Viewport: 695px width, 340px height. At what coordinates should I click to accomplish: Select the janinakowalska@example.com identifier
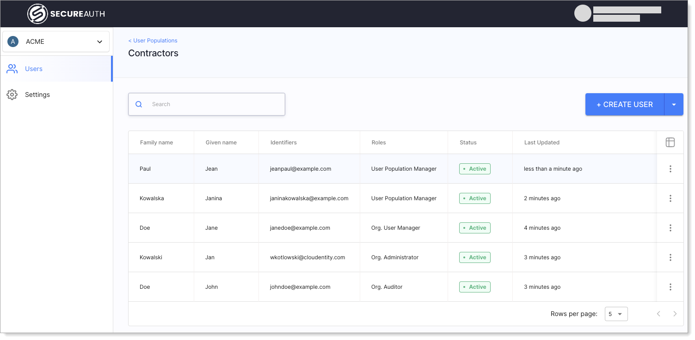pos(309,198)
